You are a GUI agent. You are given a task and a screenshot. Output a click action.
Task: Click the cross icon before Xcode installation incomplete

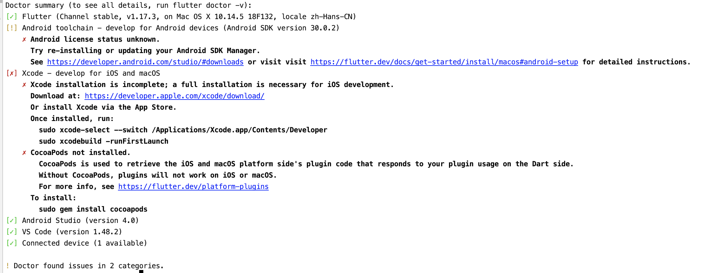pyautogui.click(x=24, y=85)
